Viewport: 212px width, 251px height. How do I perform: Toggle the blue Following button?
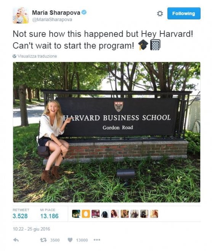click(184, 13)
